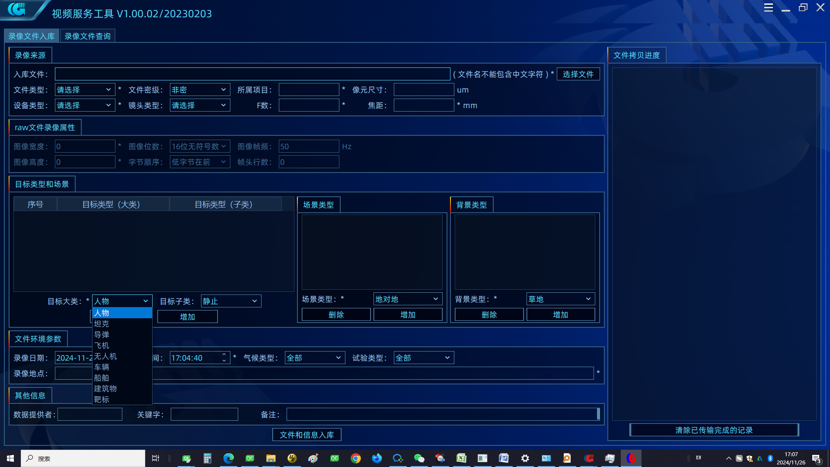Click the 入库文件 path input field
The width and height of the screenshot is (830, 467).
[252, 74]
